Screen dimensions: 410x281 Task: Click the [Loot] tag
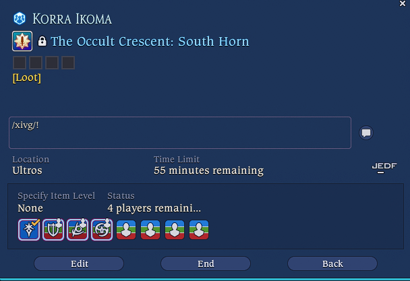pyautogui.click(x=27, y=77)
